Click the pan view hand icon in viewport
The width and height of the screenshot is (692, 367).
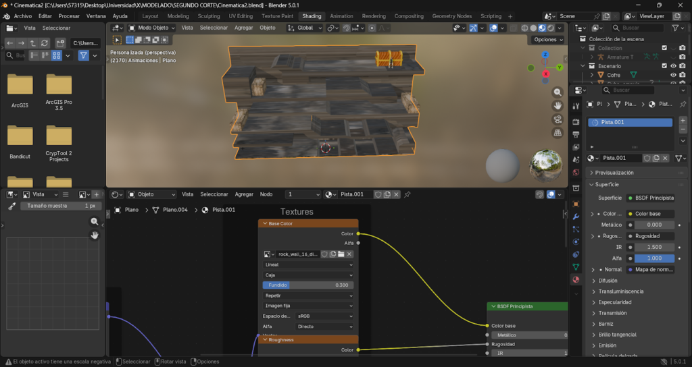tap(558, 105)
